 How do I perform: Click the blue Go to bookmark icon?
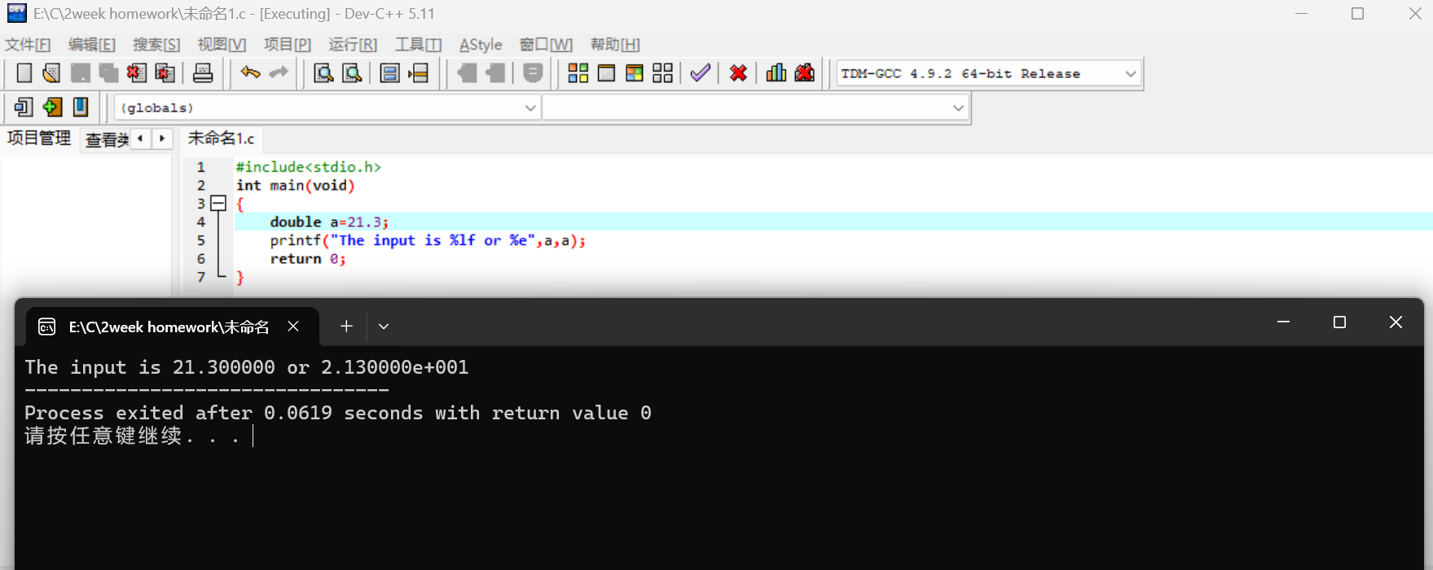[x=81, y=107]
